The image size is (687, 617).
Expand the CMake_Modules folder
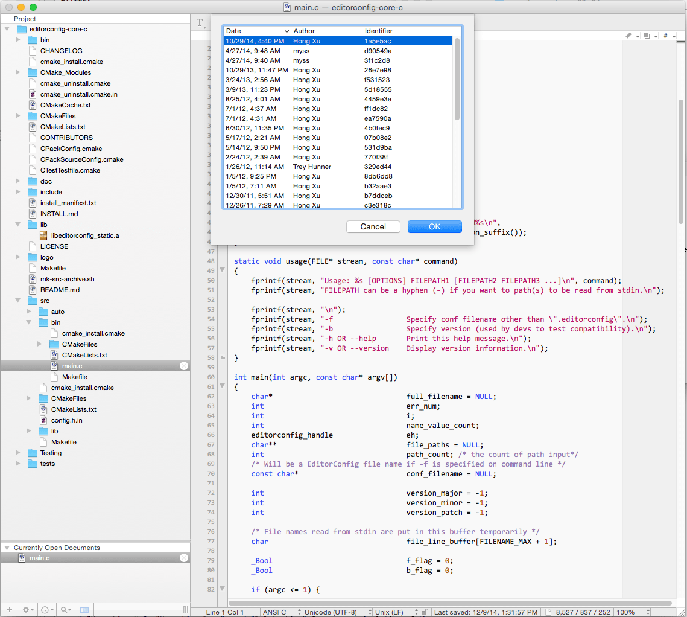(x=18, y=72)
